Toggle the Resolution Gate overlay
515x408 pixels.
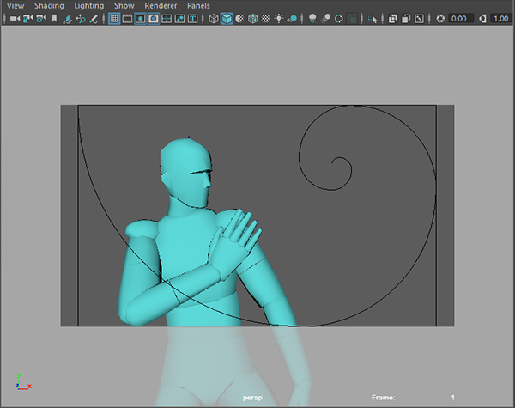click(x=140, y=18)
